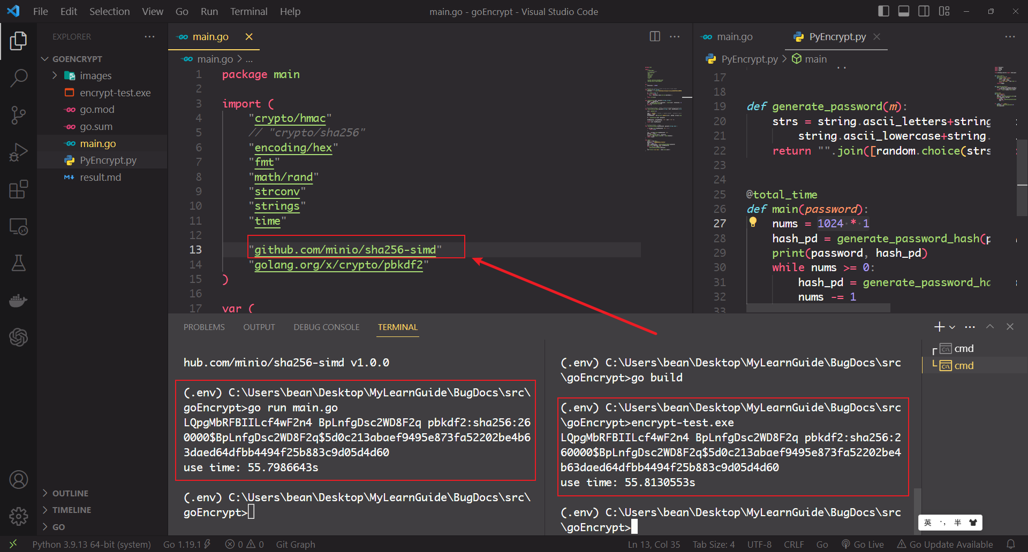Open the ChatGPT extension view
1028x552 pixels.
(18, 337)
